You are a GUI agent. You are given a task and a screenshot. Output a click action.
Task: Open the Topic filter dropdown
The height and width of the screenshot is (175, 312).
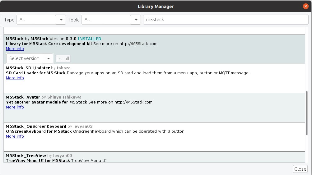(111, 20)
